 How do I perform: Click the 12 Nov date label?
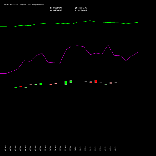15,148
